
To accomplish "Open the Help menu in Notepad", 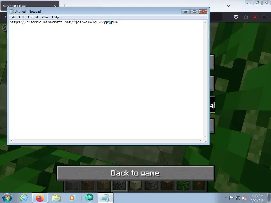I will click(x=55, y=17).
